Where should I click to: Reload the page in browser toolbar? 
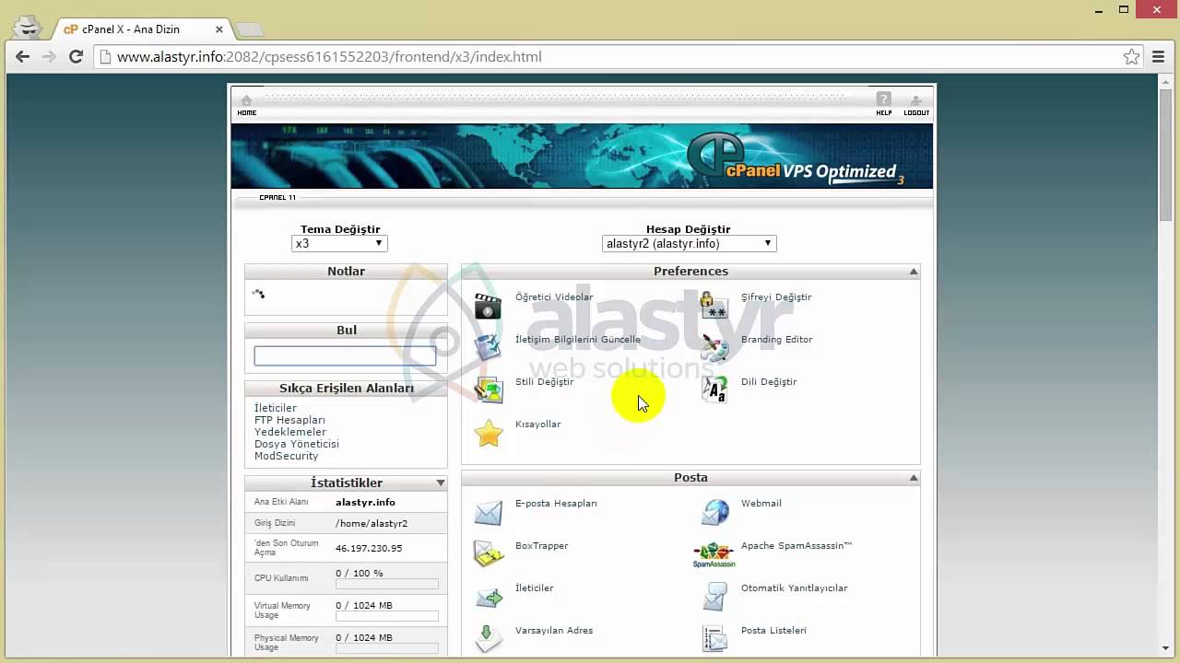(x=77, y=57)
